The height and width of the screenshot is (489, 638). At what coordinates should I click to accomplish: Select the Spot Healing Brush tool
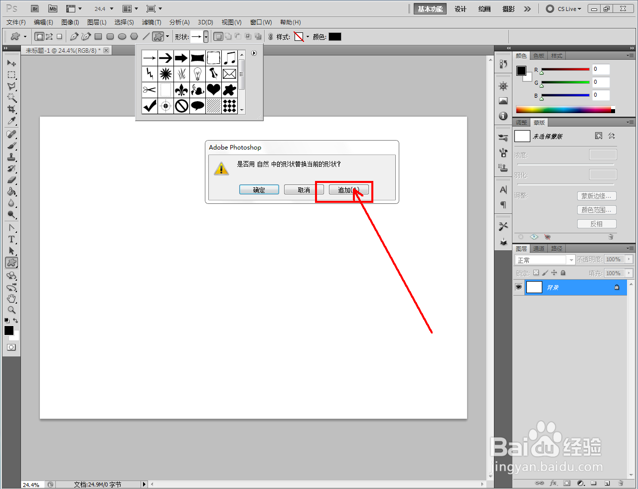pyautogui.click(x=11, y=134)
